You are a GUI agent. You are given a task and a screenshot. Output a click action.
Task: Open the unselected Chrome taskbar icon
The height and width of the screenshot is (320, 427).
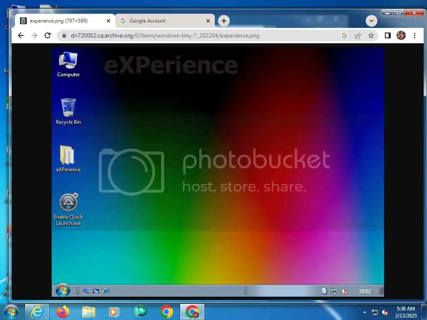click(x=166, y=312)
